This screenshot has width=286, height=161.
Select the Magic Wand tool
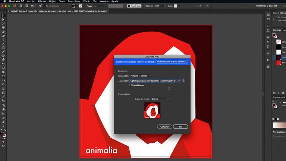[x=3, y=24]
